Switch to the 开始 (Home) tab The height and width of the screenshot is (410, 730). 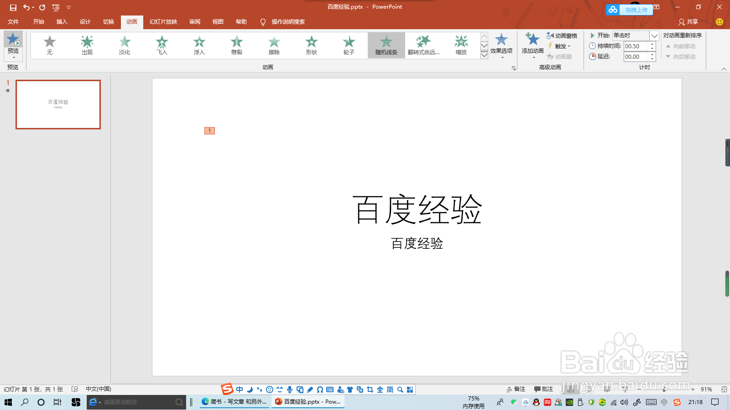[x=38, y=22]
